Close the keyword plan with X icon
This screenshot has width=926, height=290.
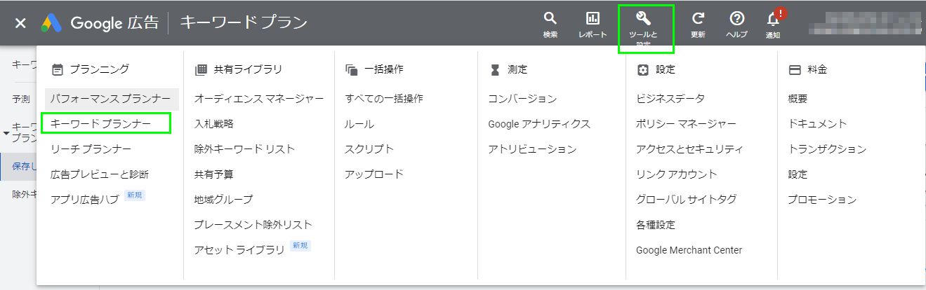pos(20,23)
